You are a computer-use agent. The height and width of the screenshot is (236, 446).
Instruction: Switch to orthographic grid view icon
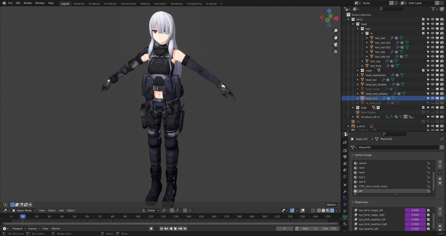[x=335, y=52]
